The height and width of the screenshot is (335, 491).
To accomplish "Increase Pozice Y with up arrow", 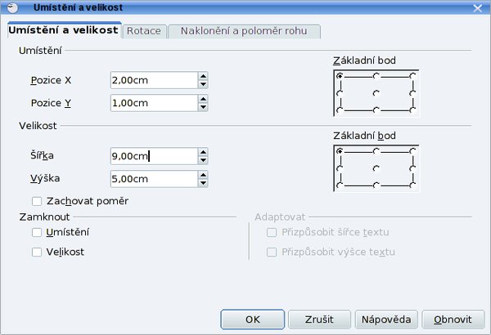I will click(x=203, y=99).
